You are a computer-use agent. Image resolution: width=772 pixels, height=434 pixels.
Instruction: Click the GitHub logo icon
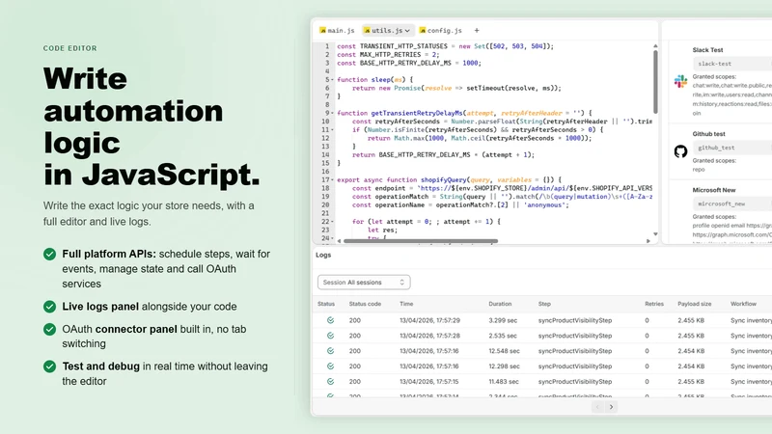tap(680, 151)
